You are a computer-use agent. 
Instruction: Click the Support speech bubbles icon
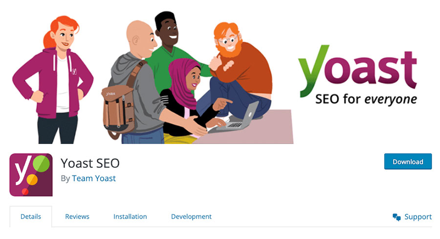396,217
